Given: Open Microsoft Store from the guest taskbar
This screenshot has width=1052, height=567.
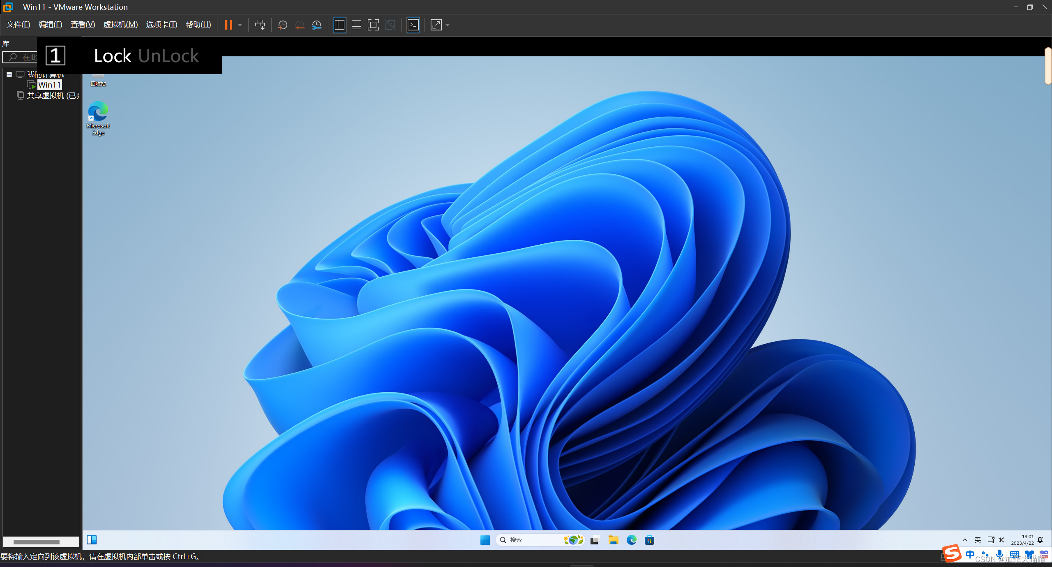Looking at the screenshot, I should pyautogui.click(x=649, y=540).
